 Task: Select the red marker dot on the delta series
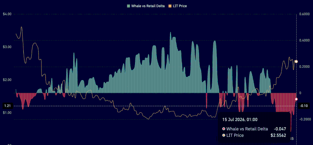coord(296,99)
